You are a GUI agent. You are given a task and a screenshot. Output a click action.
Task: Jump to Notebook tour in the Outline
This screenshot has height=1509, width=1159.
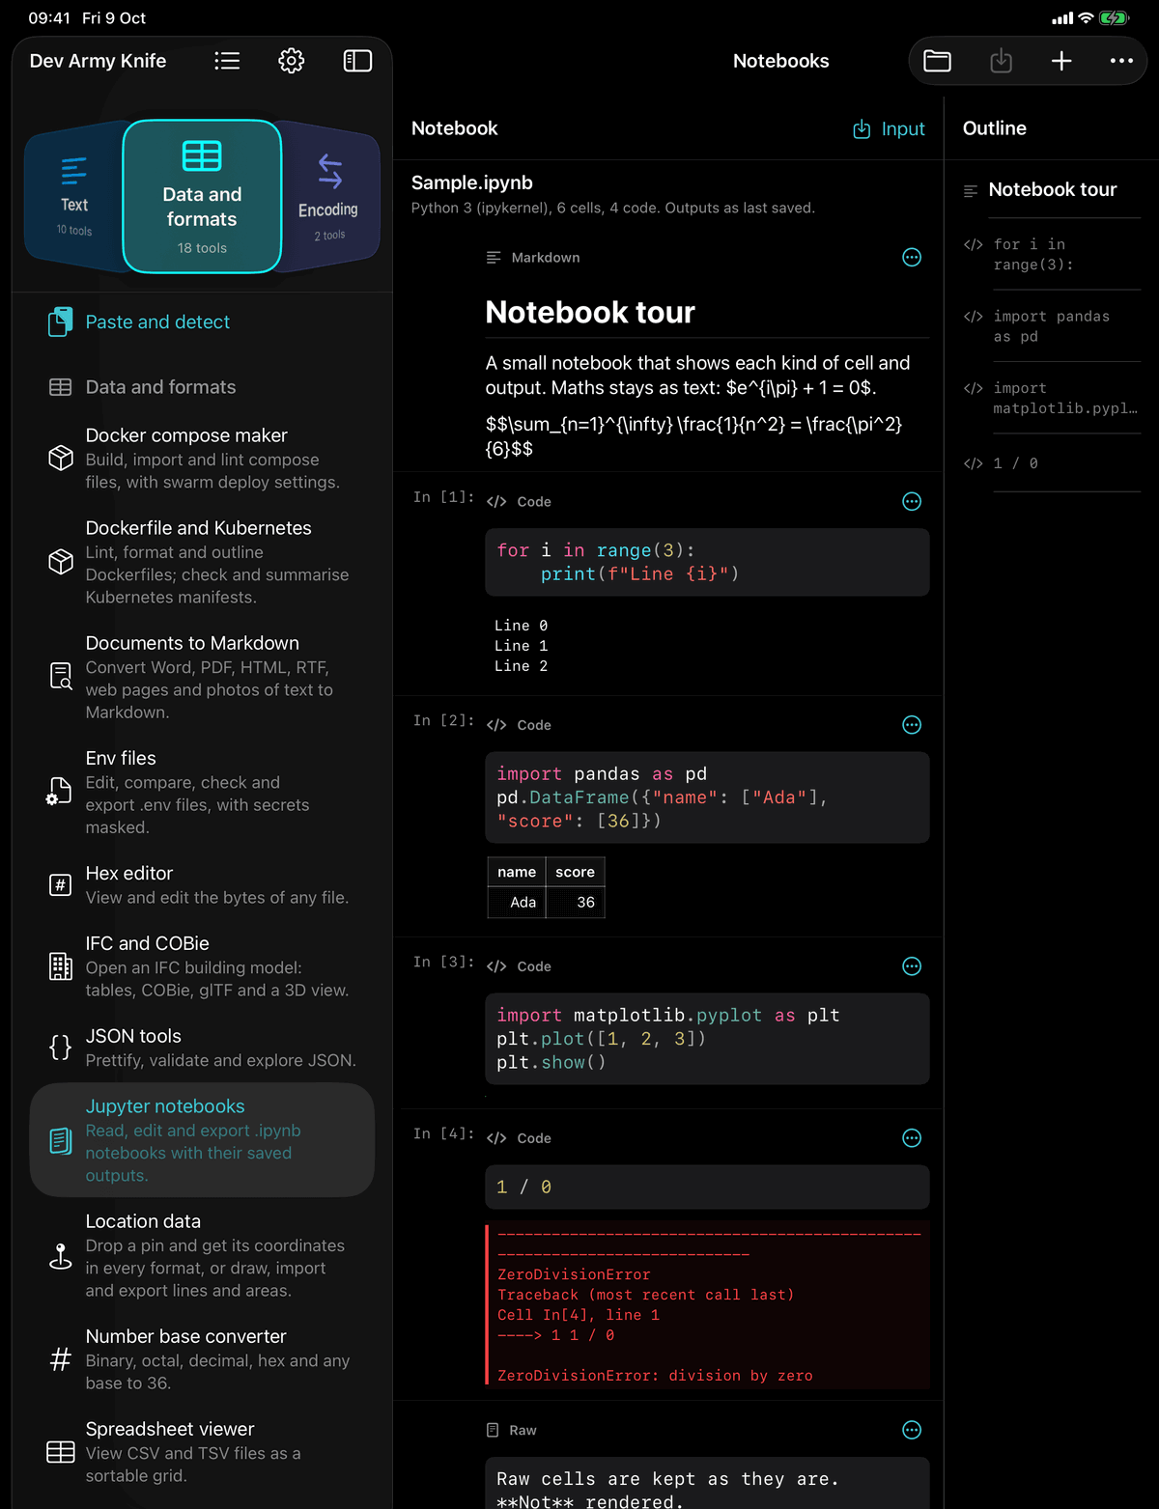pos(1052,189)
